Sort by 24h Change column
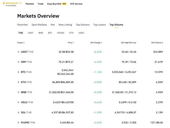 pyautogui.click(x=96, y=43)
